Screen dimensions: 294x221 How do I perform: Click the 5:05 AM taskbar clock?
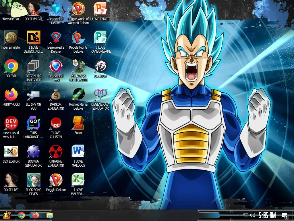(x=267, y=215)
